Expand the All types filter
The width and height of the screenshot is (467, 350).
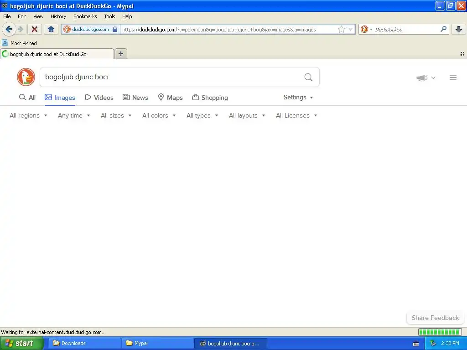(202, 115)
